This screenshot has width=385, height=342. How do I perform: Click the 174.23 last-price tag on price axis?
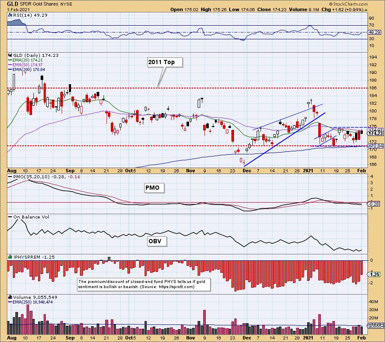coord(376,133)
